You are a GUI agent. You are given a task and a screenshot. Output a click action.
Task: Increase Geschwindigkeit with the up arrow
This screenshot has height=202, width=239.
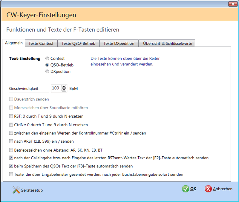(x=64, y=87)
